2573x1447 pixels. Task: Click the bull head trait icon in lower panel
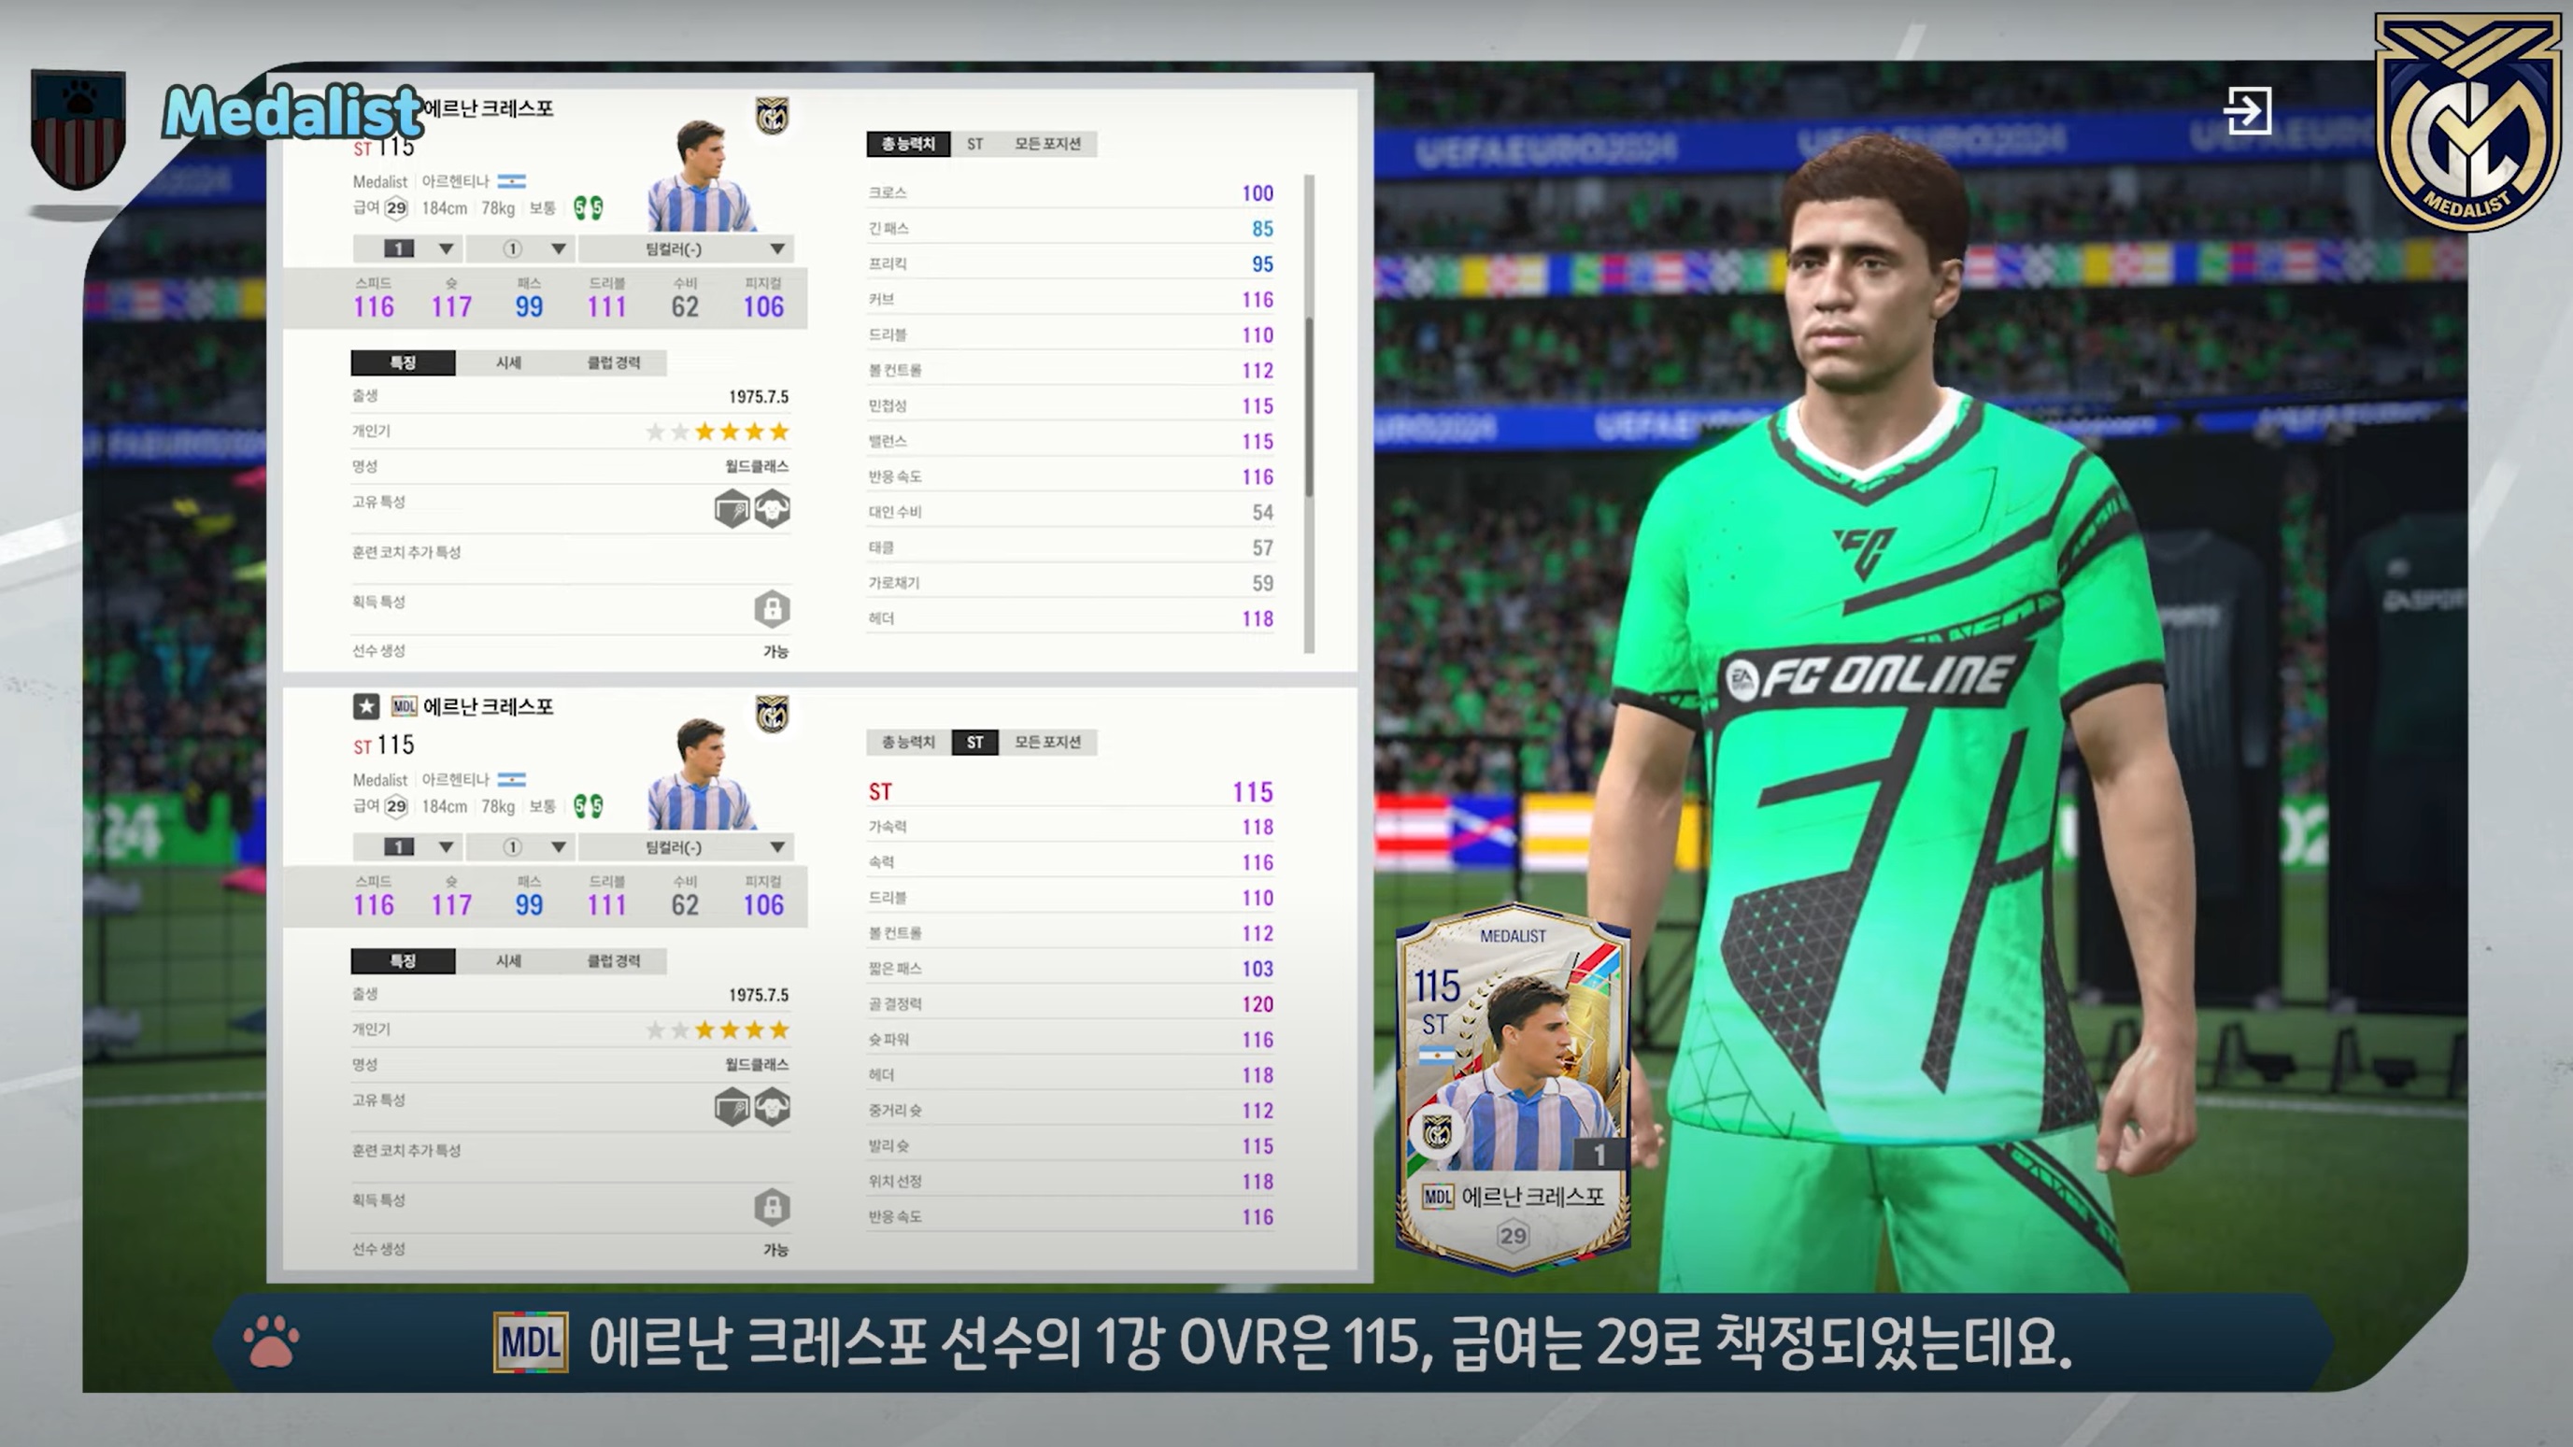(772, 1108)
